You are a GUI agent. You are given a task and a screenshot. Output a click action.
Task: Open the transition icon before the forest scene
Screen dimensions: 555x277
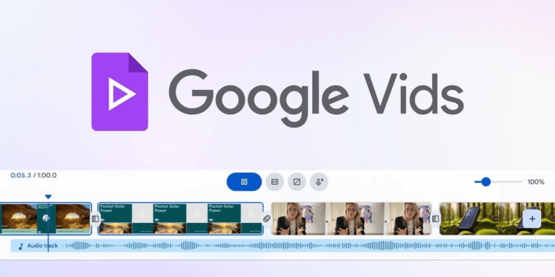click(x=436, y=219)
